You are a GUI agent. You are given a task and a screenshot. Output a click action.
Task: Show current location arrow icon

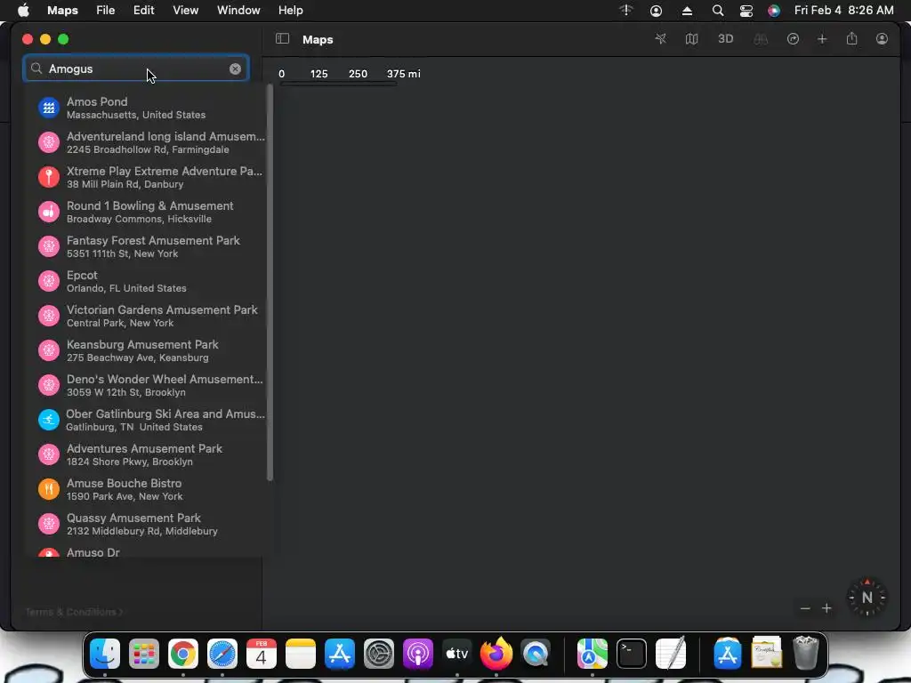click(661, 39)
